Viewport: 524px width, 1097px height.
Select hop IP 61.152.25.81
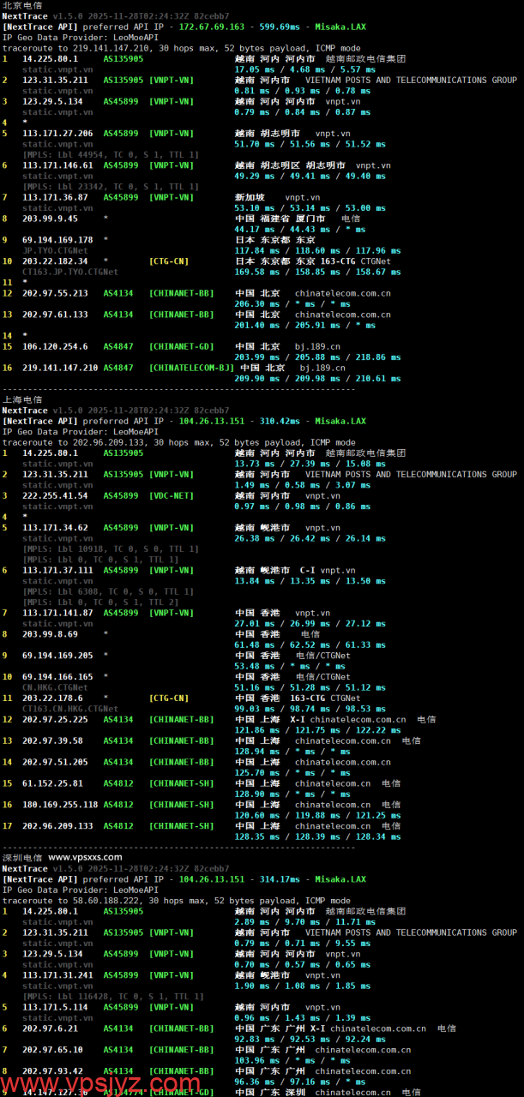pos(52,783)
